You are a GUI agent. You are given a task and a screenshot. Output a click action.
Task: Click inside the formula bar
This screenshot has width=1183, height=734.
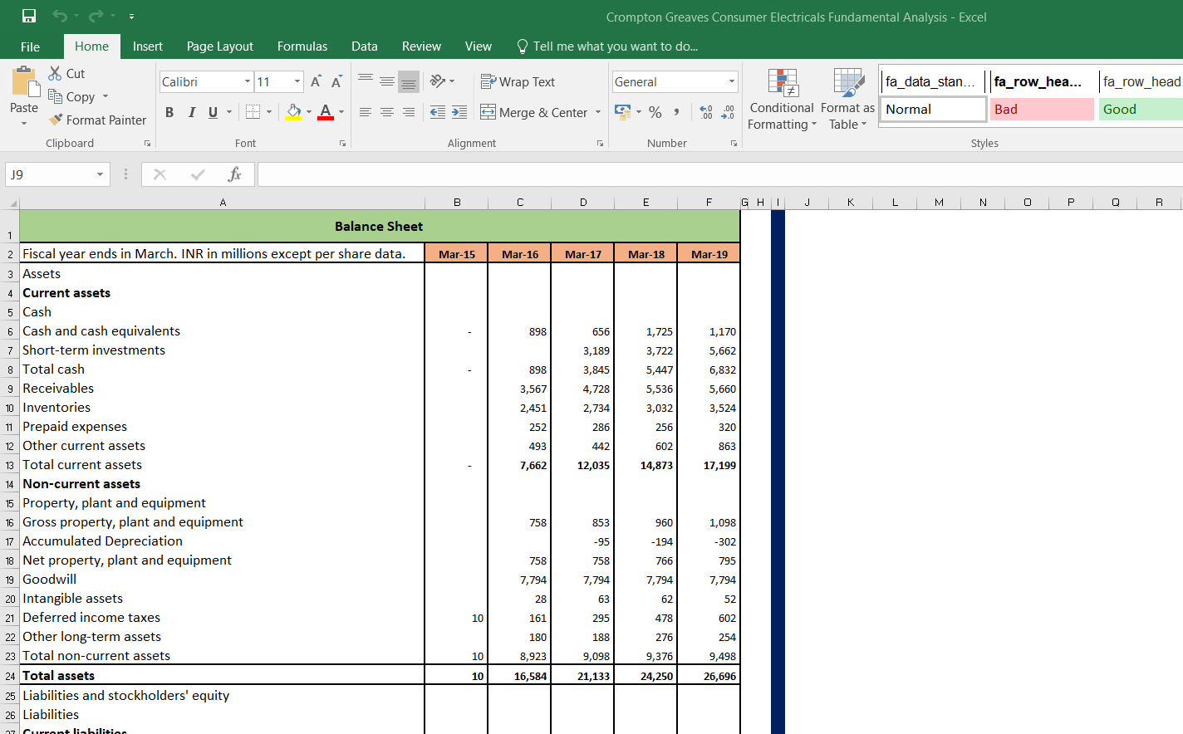coord(720,174)
